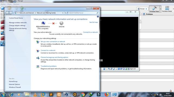Open the Berkas menu in VirtualBox Manager
Image resolution: width=174 pixels, height=97 pixels.
point(3,4)
